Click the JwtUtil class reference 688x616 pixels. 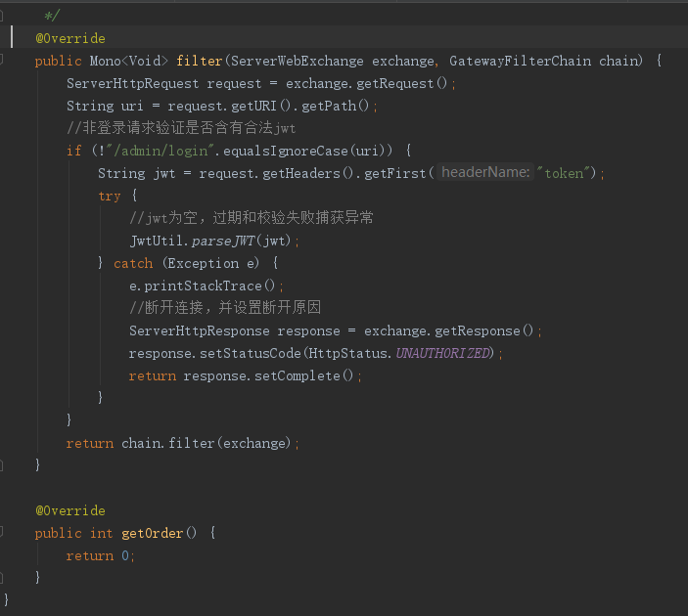coord(157,241)
